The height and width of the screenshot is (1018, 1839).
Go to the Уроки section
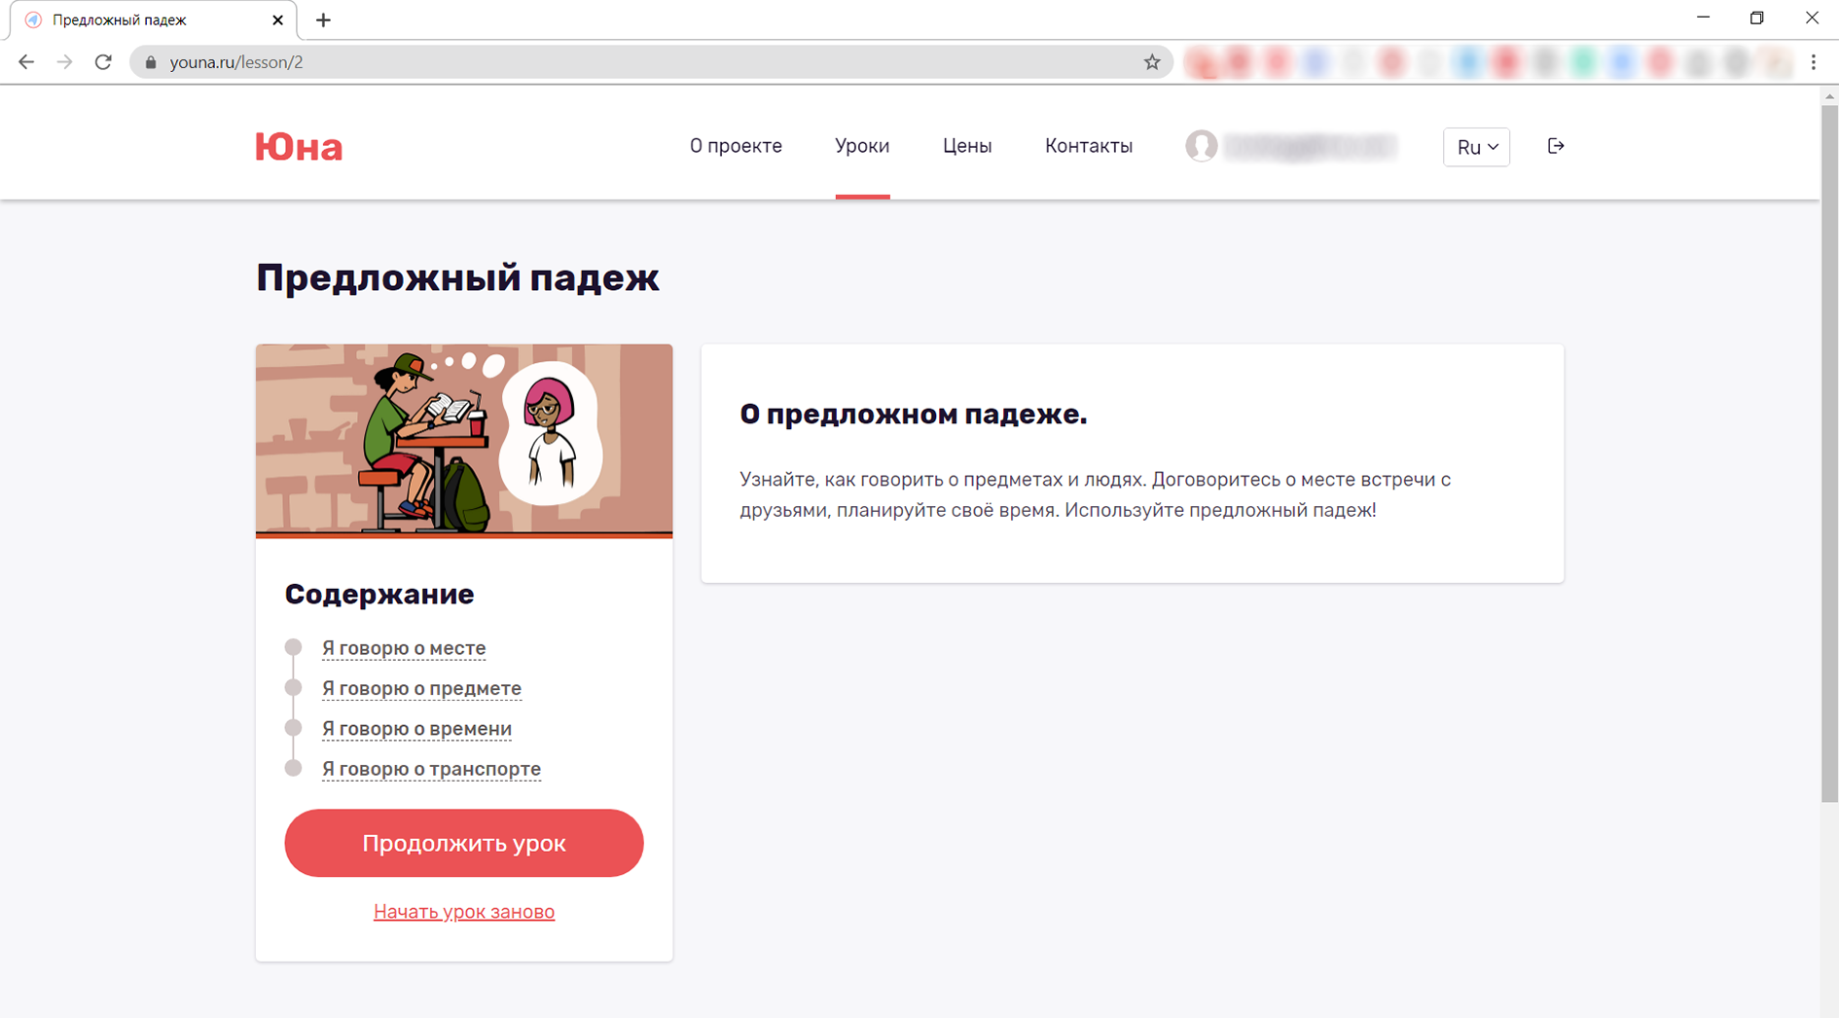[x=861, y=146]
